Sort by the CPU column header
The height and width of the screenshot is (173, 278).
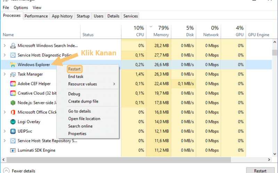[134, 31]
